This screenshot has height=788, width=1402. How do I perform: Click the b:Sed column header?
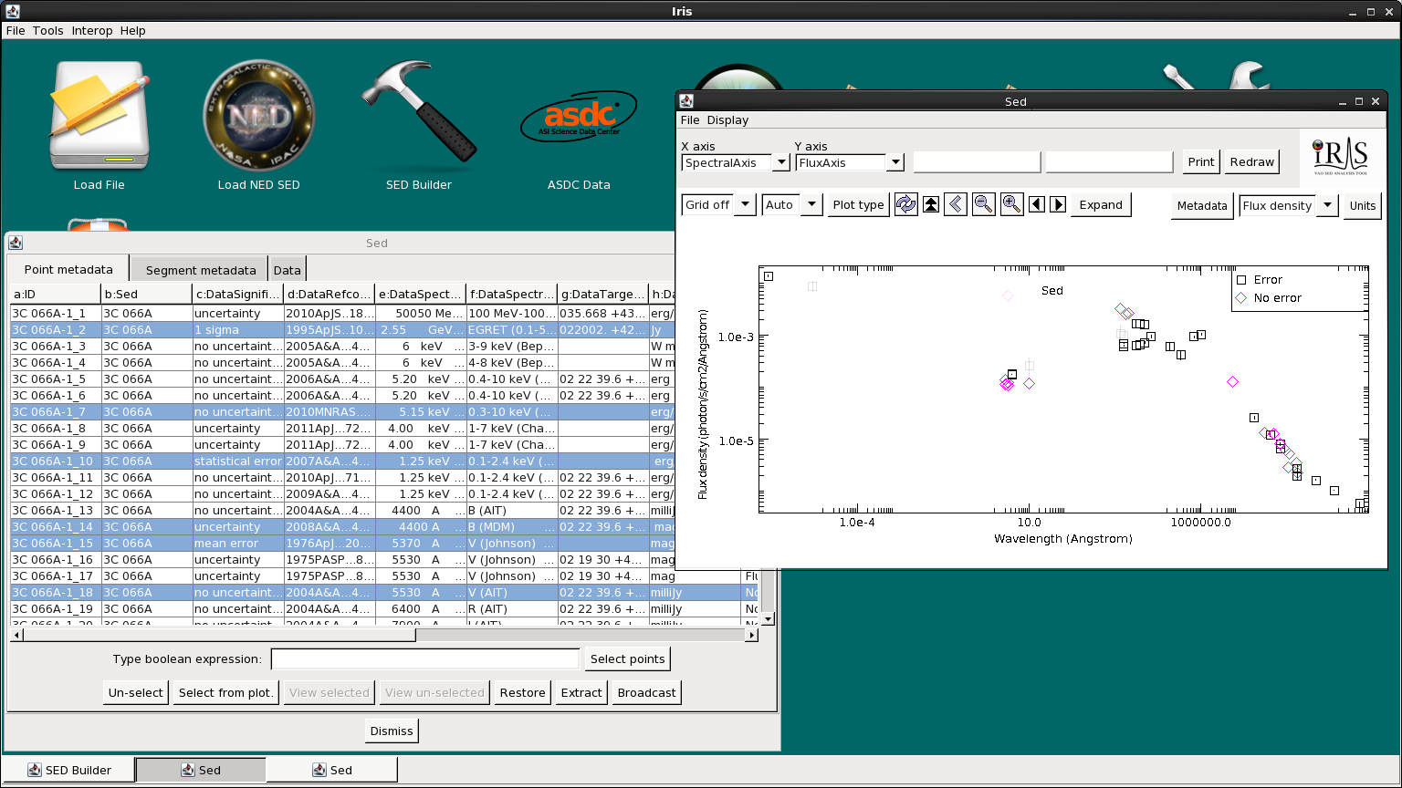(x=147, y=294)
